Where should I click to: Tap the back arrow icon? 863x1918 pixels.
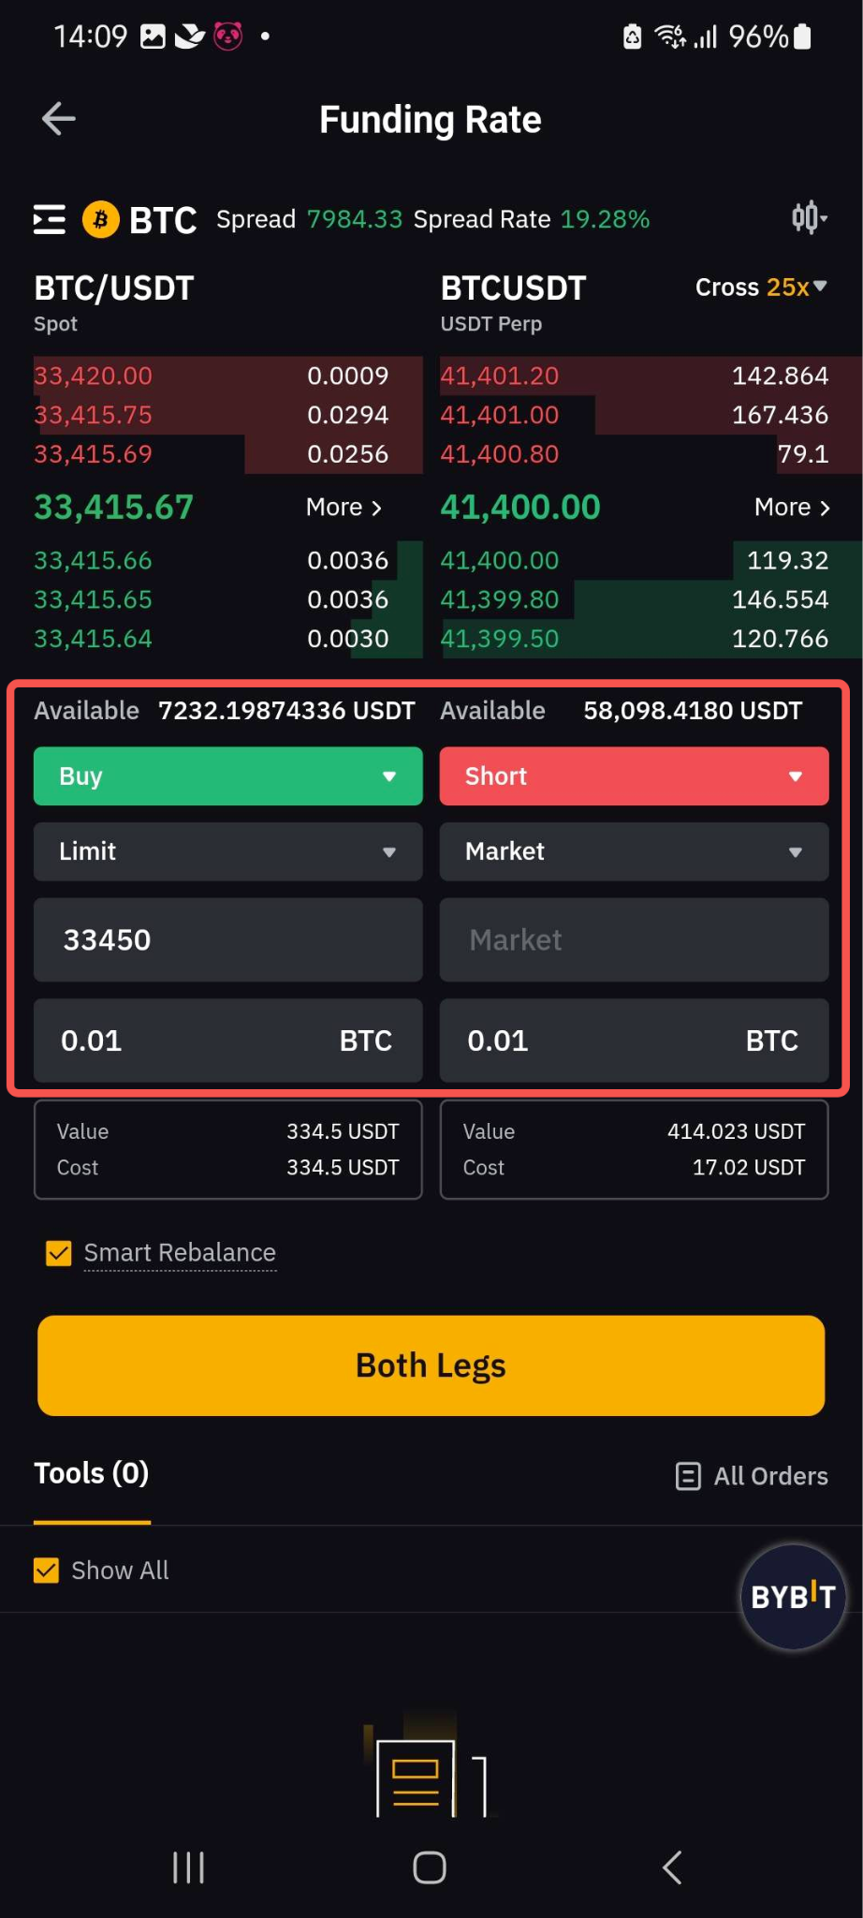(x=59, y=119)
